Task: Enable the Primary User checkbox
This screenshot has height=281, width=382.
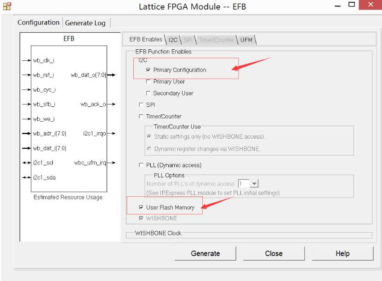Action: [x=148, y=81]
